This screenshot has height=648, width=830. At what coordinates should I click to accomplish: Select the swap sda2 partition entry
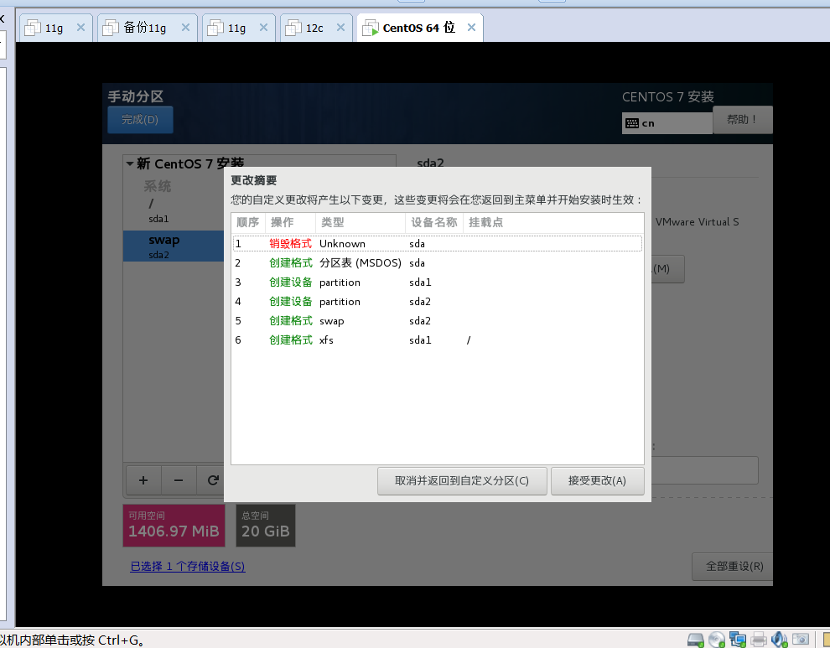(x=174, y=246)
